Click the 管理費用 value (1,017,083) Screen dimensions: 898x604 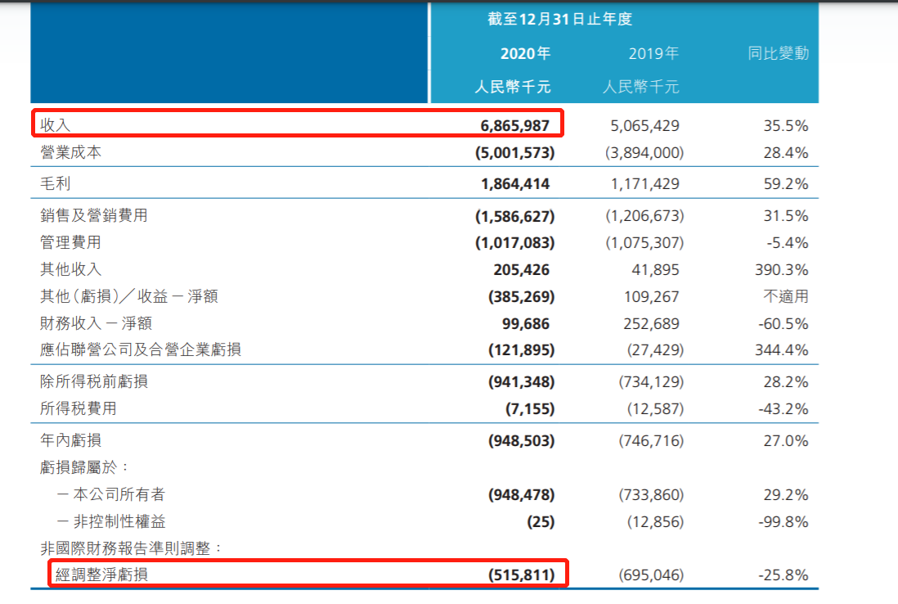click(514, 243)
